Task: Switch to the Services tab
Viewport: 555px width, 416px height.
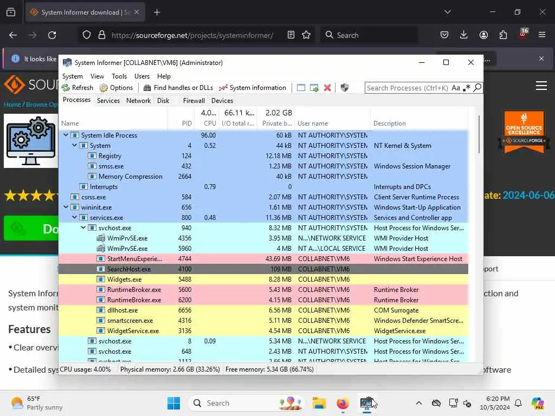Action: [108, 101]
